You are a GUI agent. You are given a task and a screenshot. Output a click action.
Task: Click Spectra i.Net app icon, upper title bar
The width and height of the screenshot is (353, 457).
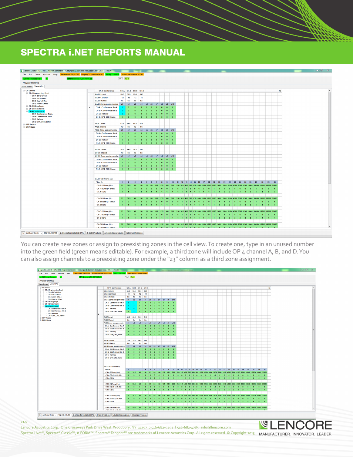click(22, 71)
